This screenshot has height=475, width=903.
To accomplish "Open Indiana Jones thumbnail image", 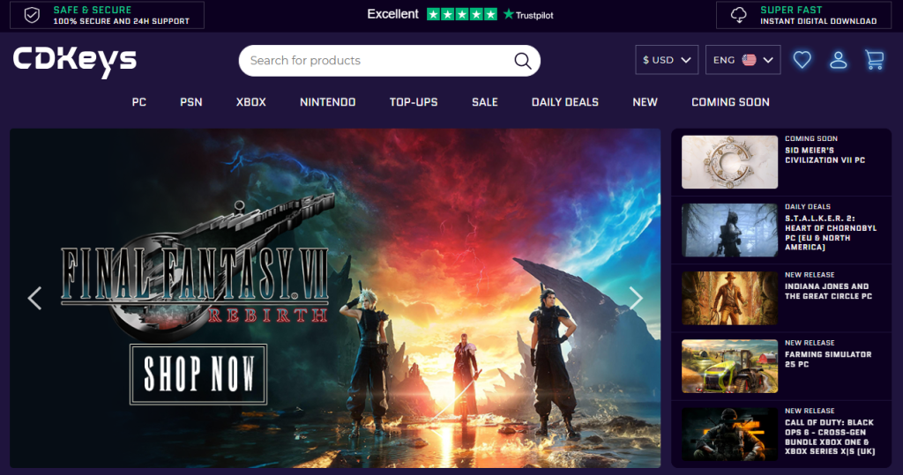I will [729, 298].
